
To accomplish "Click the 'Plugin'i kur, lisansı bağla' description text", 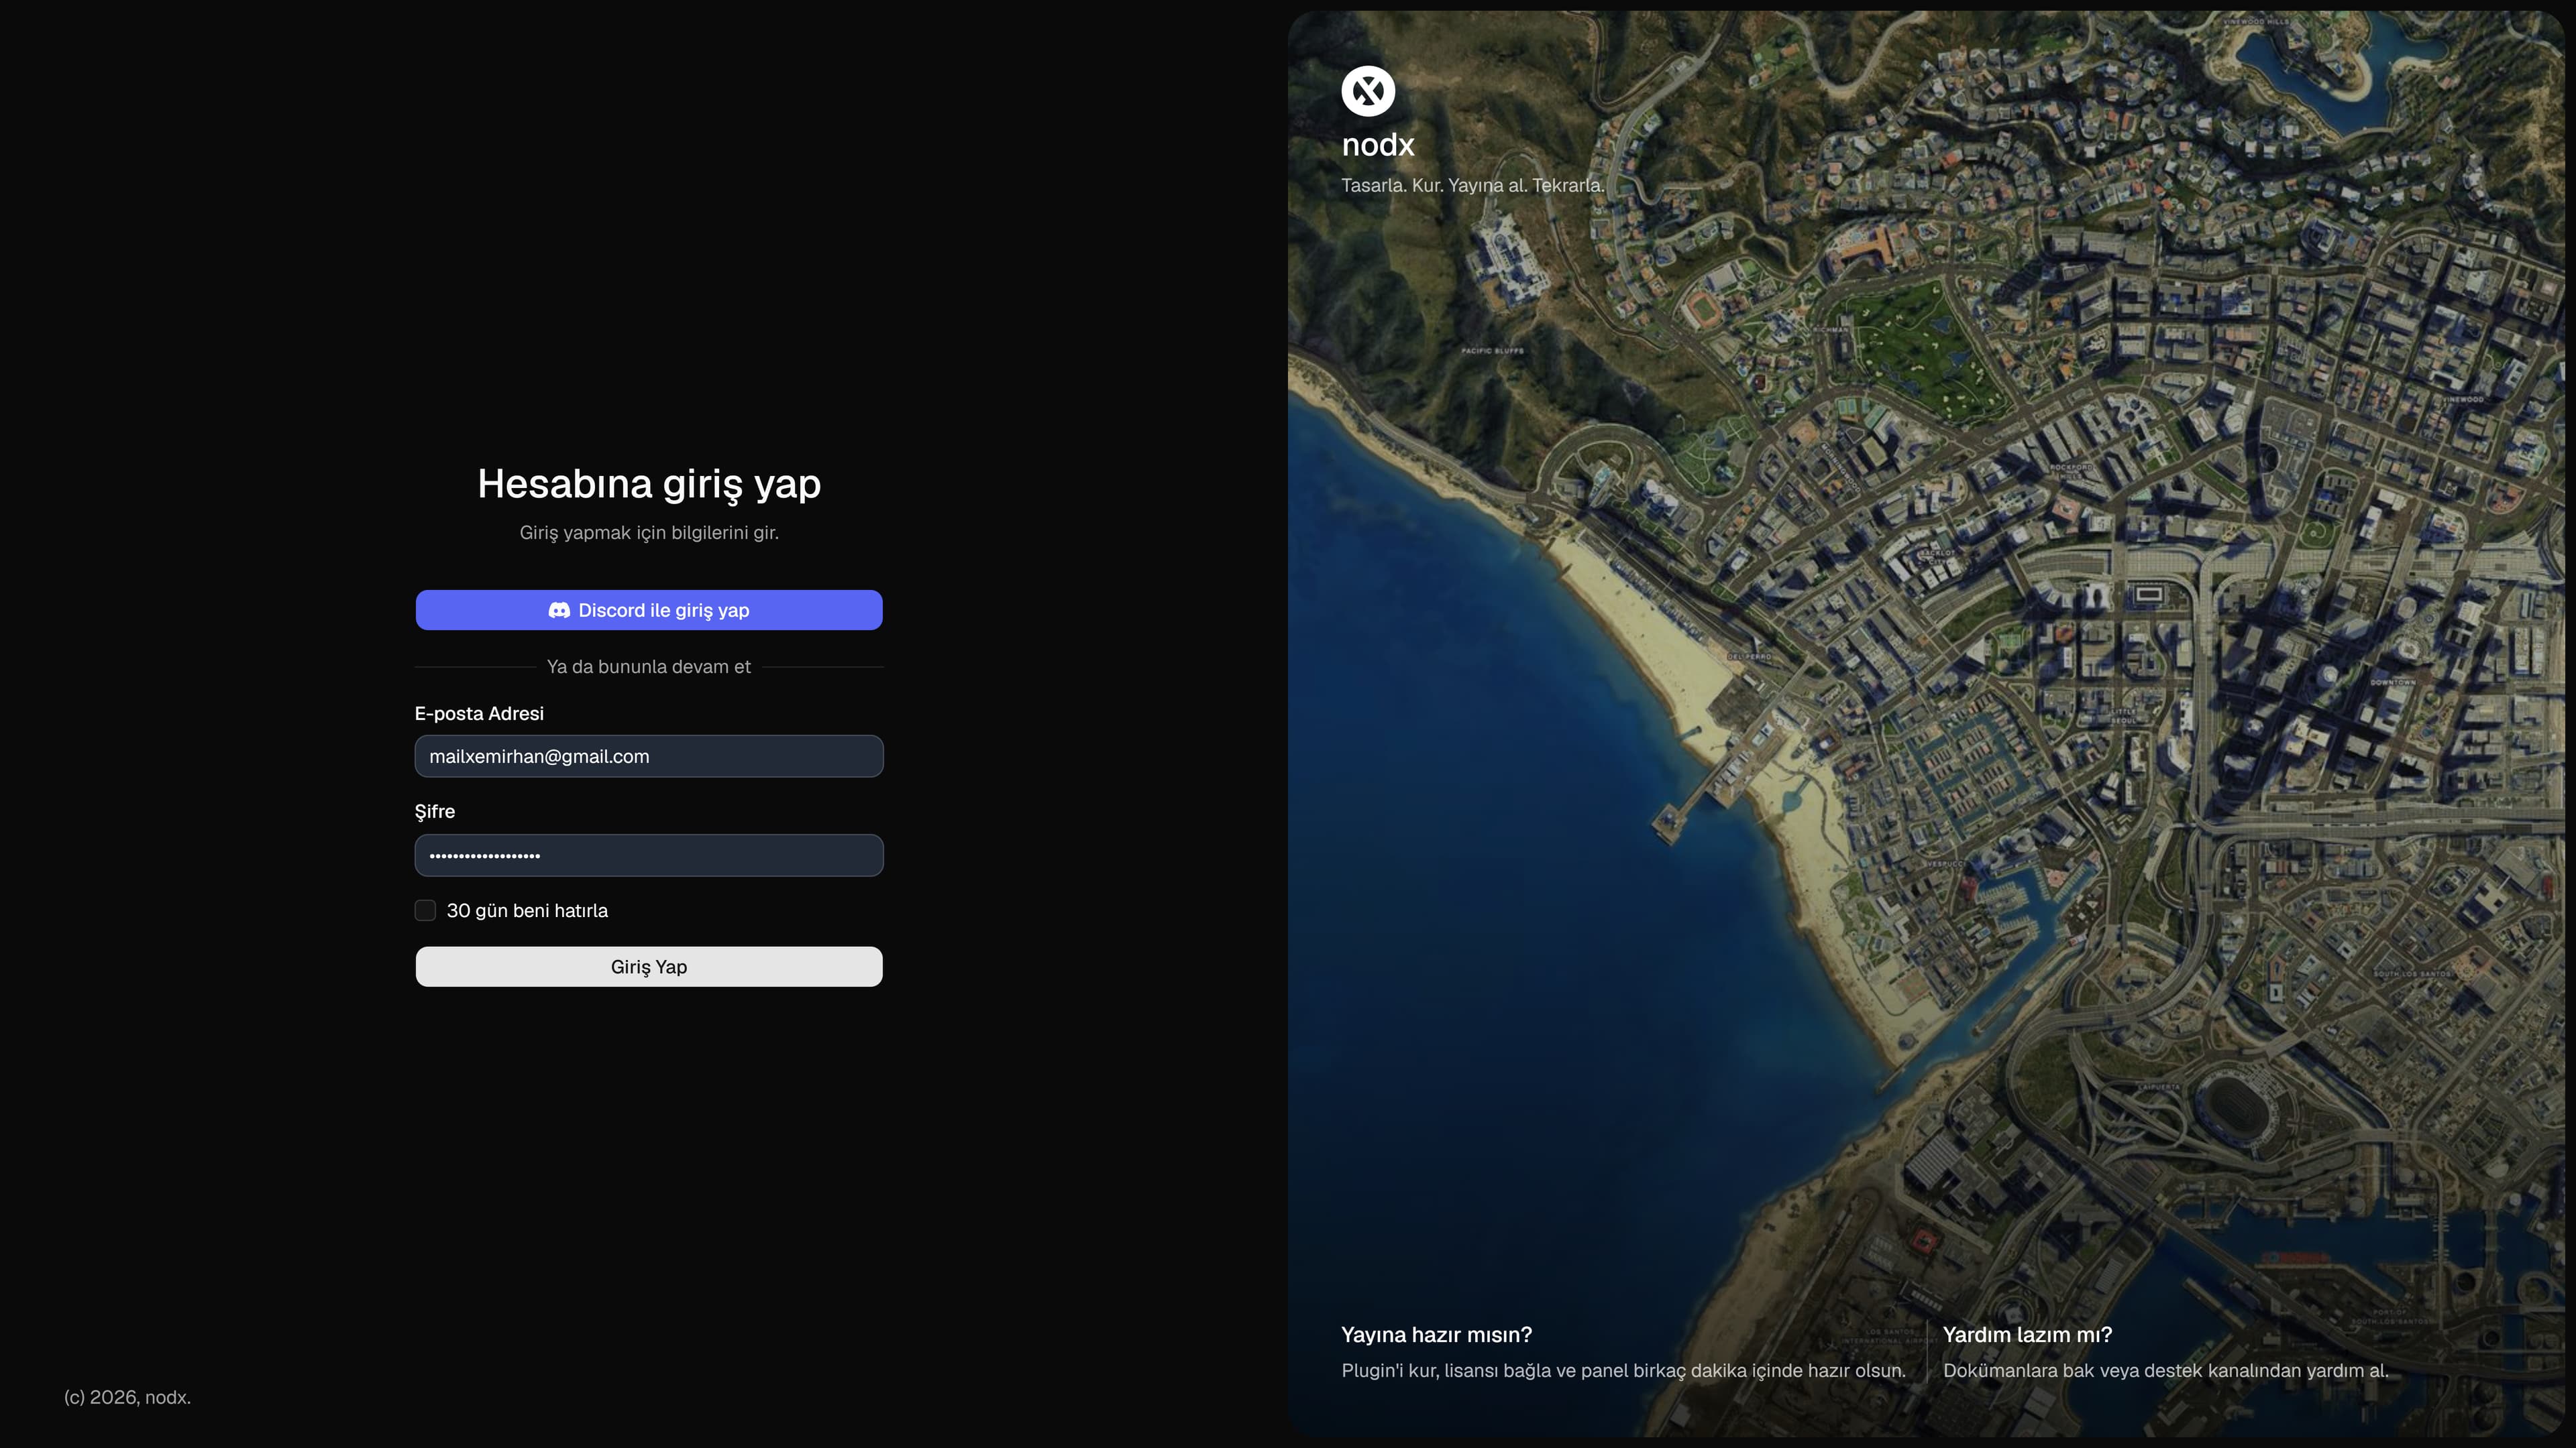I will coord(1624,1371).
